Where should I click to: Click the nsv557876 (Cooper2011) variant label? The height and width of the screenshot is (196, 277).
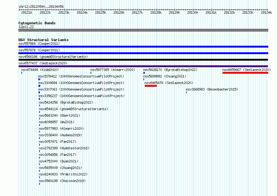39,50
